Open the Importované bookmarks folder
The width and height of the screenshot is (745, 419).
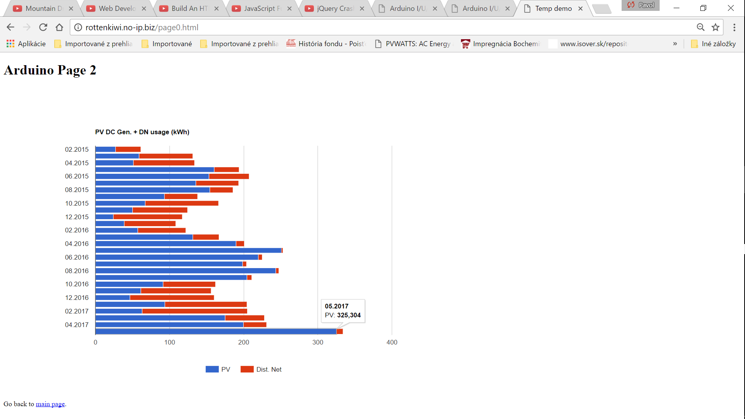click(167, 44)
